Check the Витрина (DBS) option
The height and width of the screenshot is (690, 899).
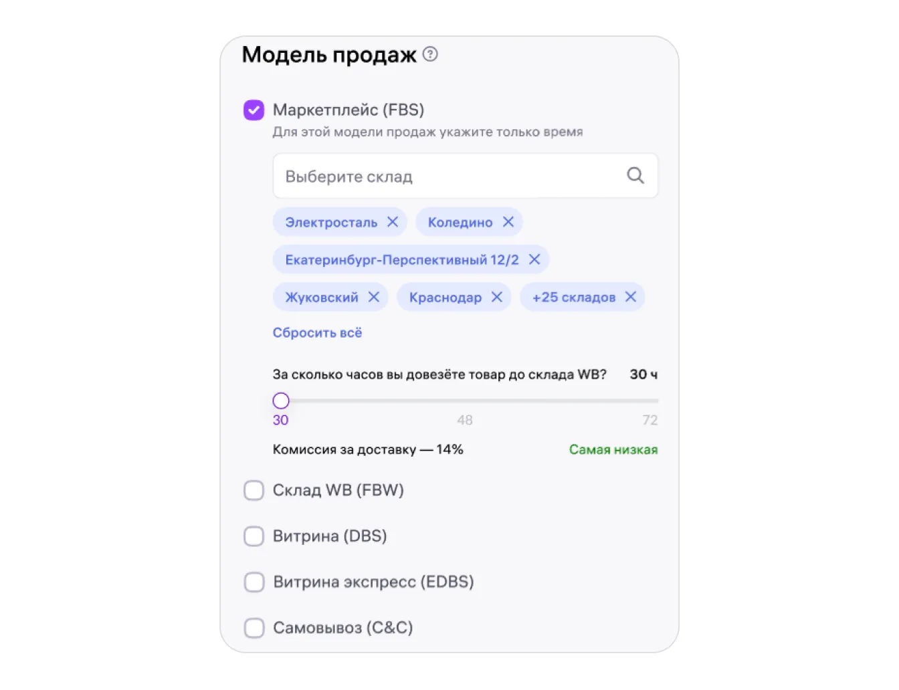tap(254, 536)
